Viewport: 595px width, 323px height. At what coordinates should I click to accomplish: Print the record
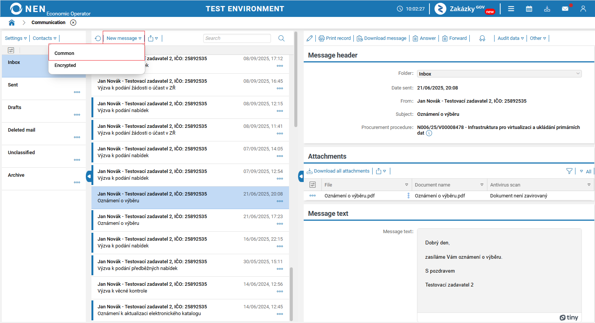pos(335,38)
